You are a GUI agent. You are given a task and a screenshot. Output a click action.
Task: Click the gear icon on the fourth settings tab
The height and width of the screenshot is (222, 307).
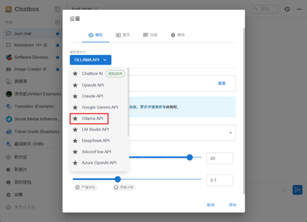point(173,35)
